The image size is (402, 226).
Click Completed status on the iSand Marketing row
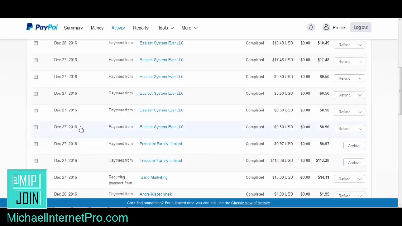(255, 177)
